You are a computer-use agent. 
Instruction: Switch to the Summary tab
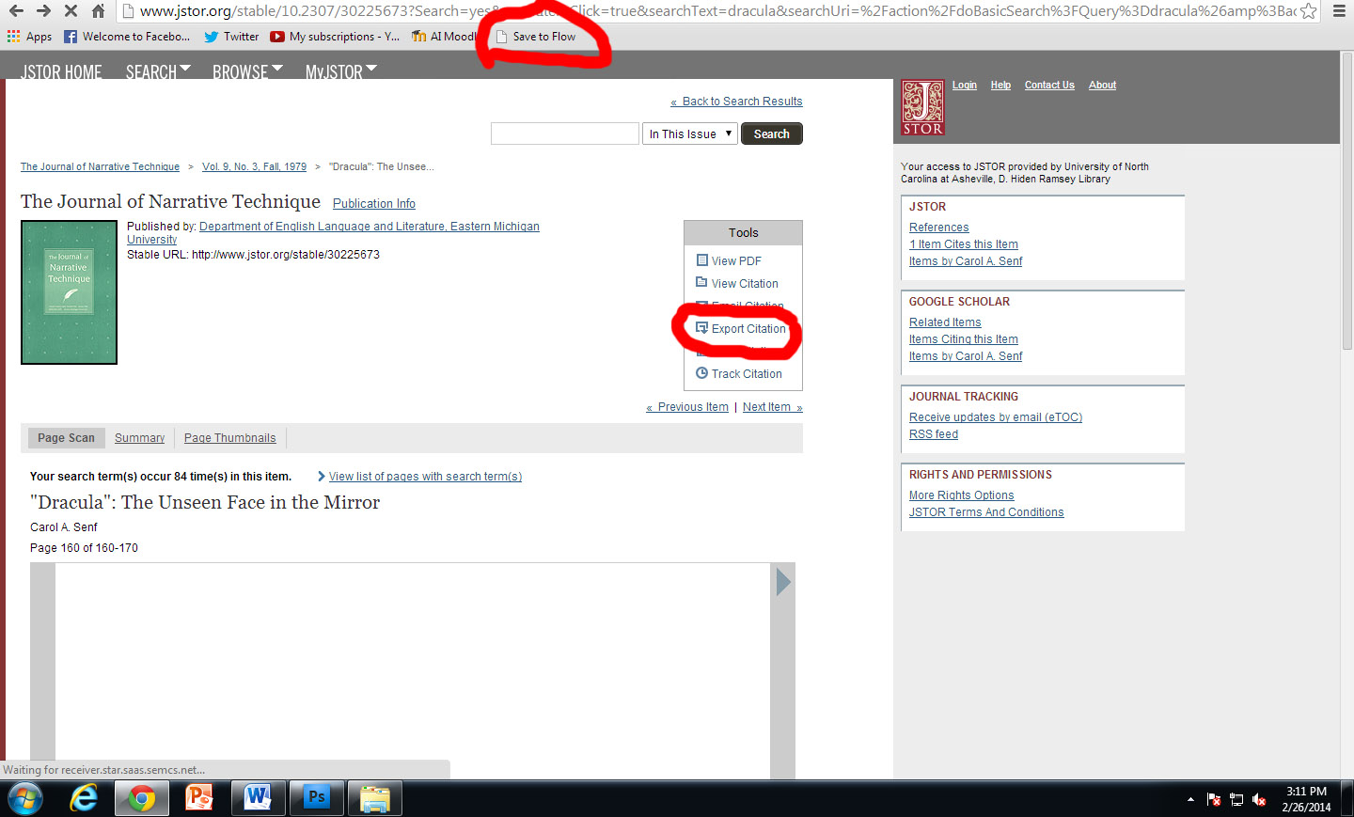coord(139,438)
